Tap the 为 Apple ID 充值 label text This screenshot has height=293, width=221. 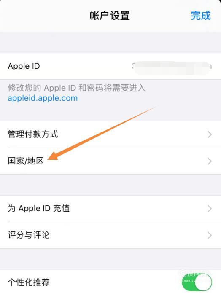[x=39, y=209]
